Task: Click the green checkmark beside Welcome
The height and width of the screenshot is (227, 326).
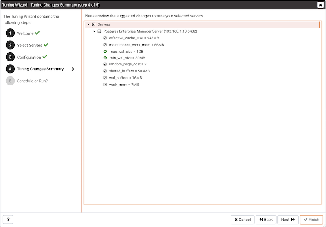Action: point(37,33)
